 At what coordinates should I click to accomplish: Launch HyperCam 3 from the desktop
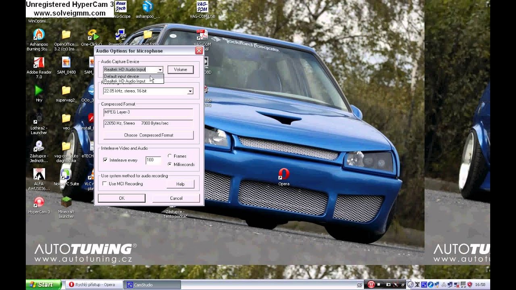pos(39,205)
